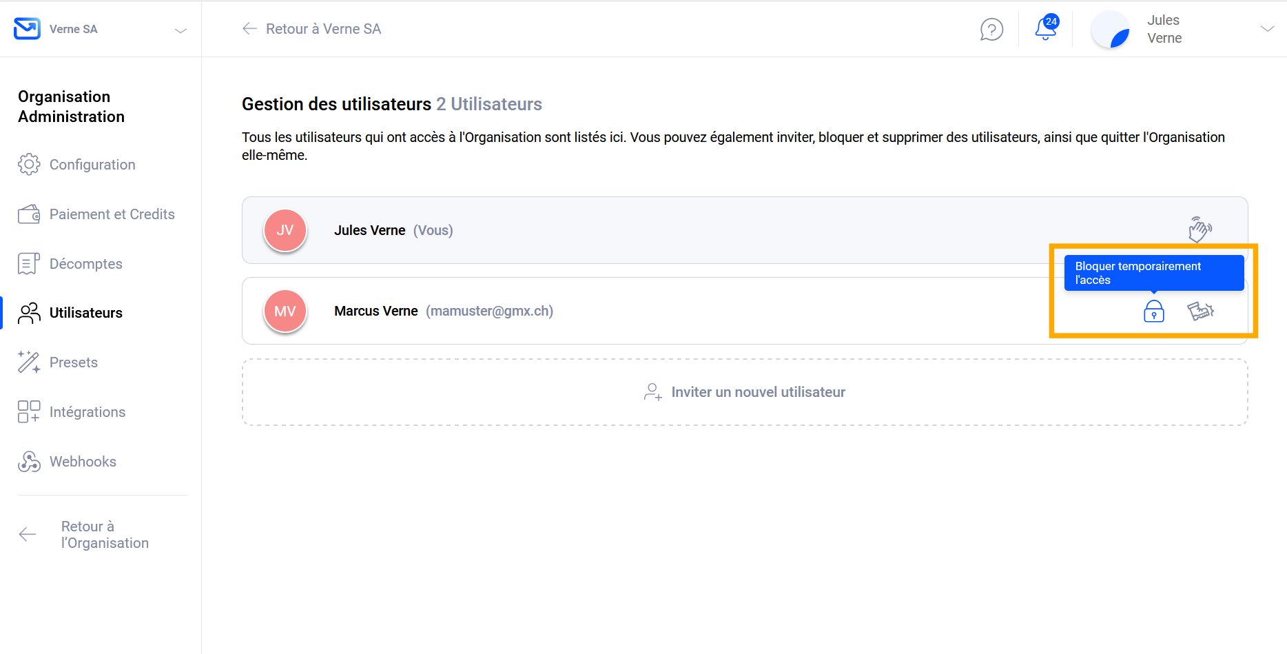This screenshot has width=1287, height=654.
Task: Expand the Verne SA organisation dropdown
Action: tap(181, 30)
